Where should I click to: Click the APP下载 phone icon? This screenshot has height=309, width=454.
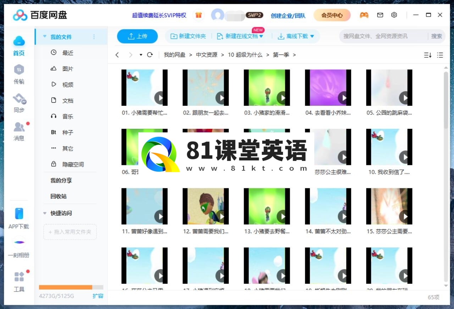(x=19, y=213)
